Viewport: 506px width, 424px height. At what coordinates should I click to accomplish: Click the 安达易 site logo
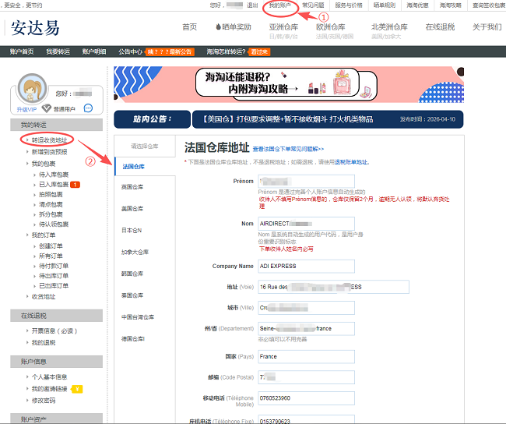click(36, 27)
